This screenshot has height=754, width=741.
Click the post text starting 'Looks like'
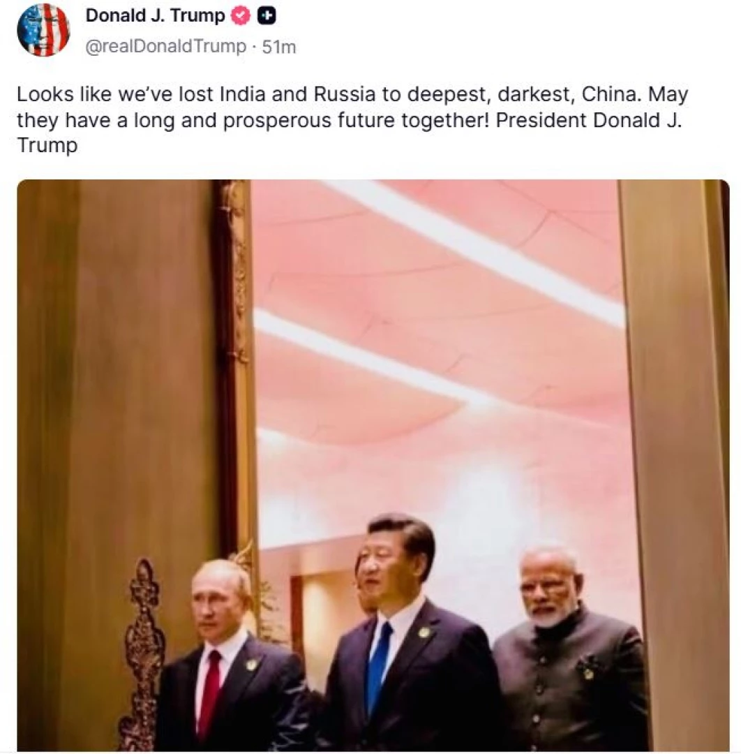click(x=352, y=119)
